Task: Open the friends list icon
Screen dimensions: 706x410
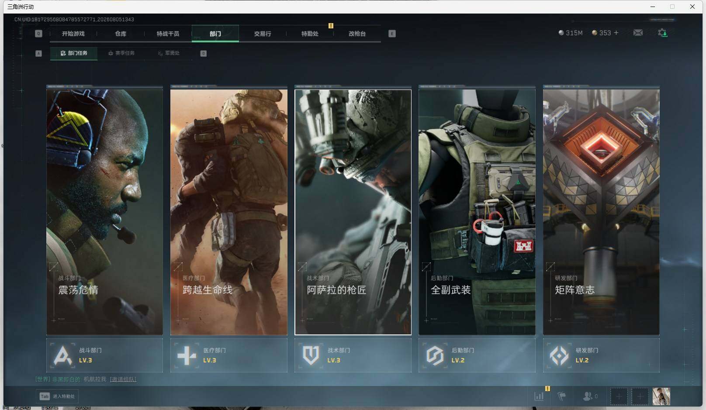Action: 590,396
